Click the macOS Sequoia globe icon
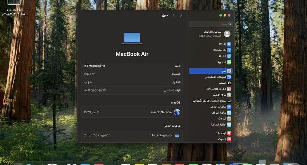The image size is (307, 165). click(x=177, y=112)
